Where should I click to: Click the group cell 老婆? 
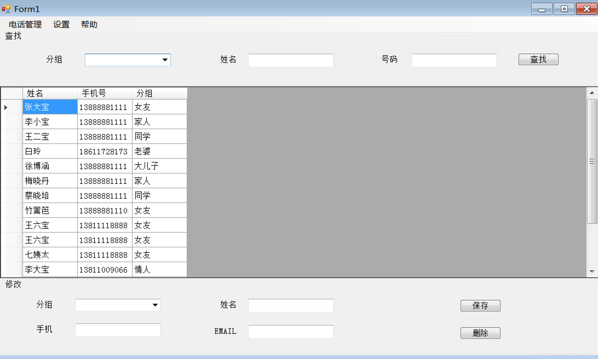[160, 151]
